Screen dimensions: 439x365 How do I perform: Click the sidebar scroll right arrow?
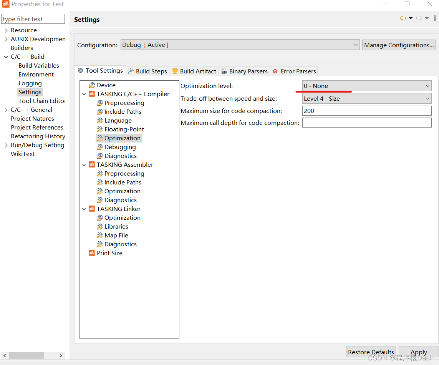pos(61,355)
